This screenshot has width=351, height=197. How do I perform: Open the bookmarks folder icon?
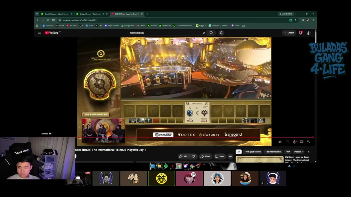[x=243, y=26]
